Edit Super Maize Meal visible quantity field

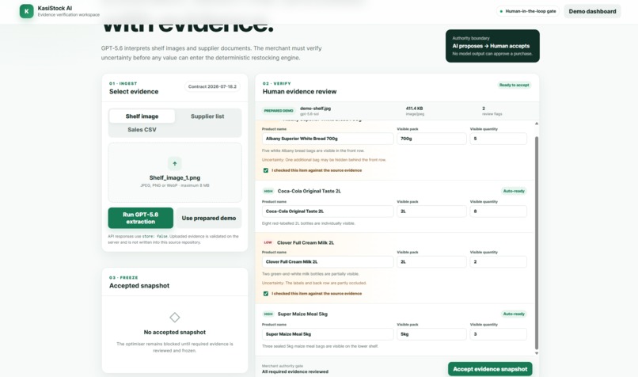pyautogui.click(x=498, y=334)
